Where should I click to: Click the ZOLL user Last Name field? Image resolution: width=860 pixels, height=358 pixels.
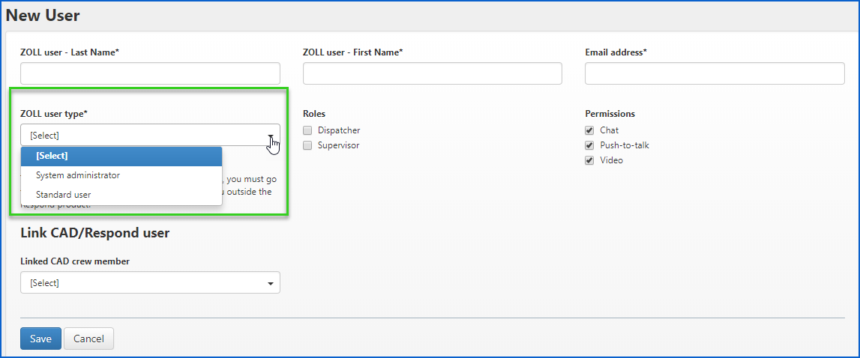pos(150,73)
